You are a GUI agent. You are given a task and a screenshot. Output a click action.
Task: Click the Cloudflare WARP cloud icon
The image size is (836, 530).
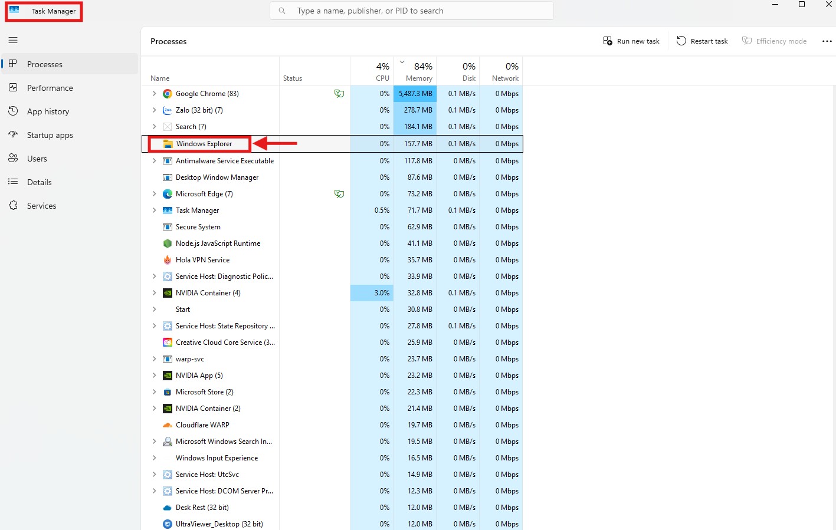pyautogui.click(x=168, y=425)
